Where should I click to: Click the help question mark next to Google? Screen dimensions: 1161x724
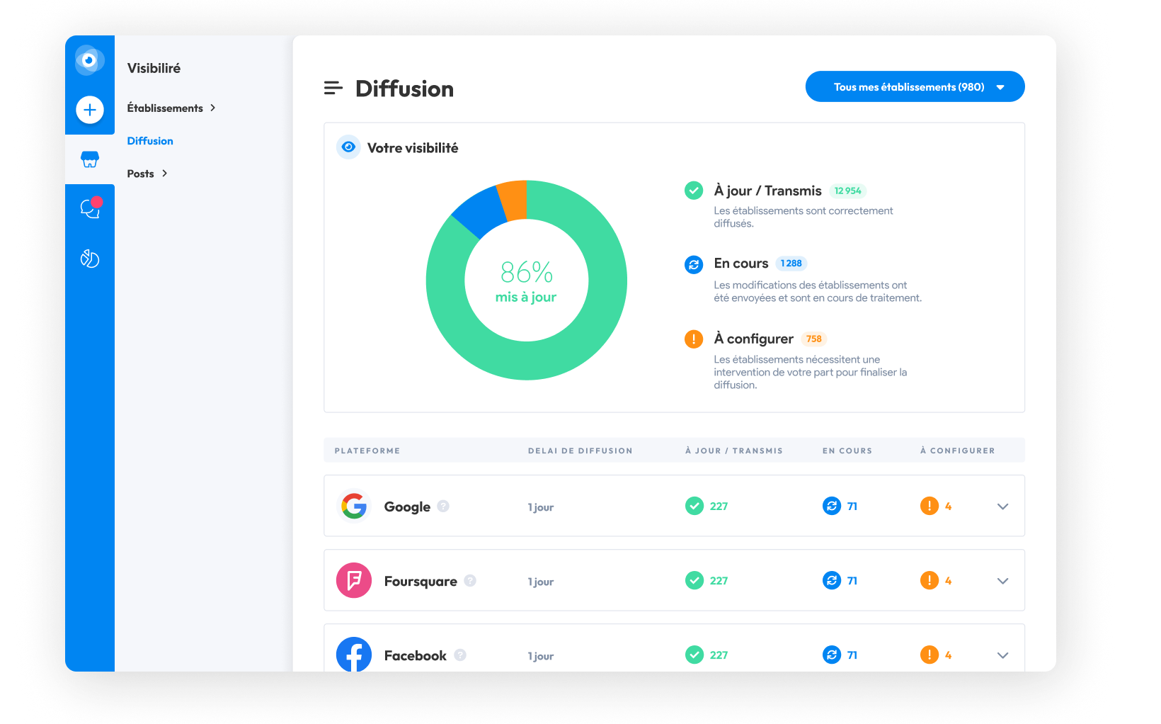(443, 506)
